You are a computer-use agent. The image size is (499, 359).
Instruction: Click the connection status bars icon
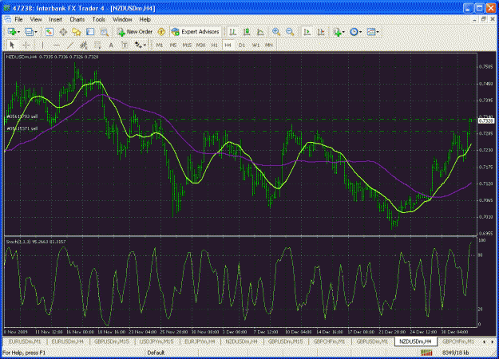coord(426,353)
